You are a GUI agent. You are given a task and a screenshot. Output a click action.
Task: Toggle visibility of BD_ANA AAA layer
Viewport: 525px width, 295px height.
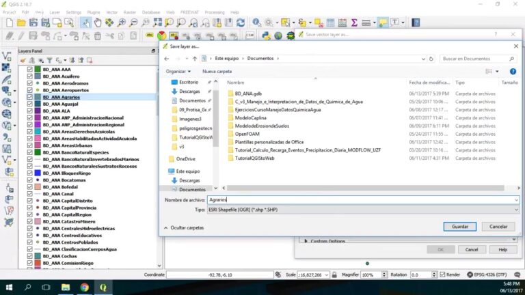(30, 69)
